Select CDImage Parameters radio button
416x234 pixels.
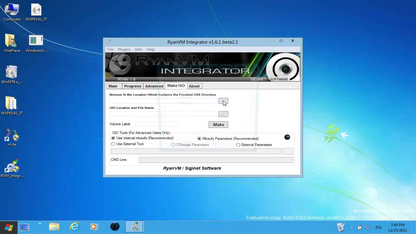tap(190, 145)
